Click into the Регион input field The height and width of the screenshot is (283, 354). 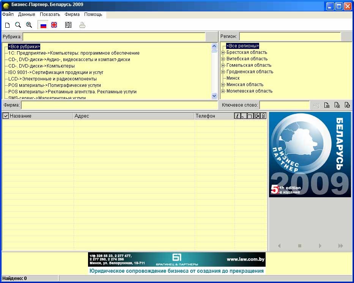click(290, 36)
